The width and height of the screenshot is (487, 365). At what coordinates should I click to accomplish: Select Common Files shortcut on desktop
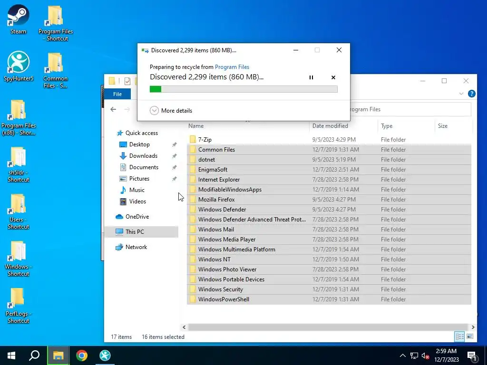click(x=55, y=70)
